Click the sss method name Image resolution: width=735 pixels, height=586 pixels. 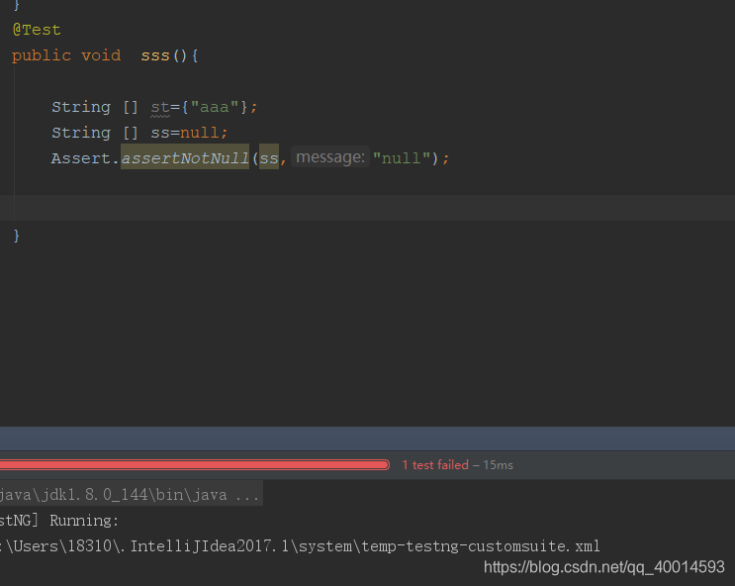[x=155, y=55]
